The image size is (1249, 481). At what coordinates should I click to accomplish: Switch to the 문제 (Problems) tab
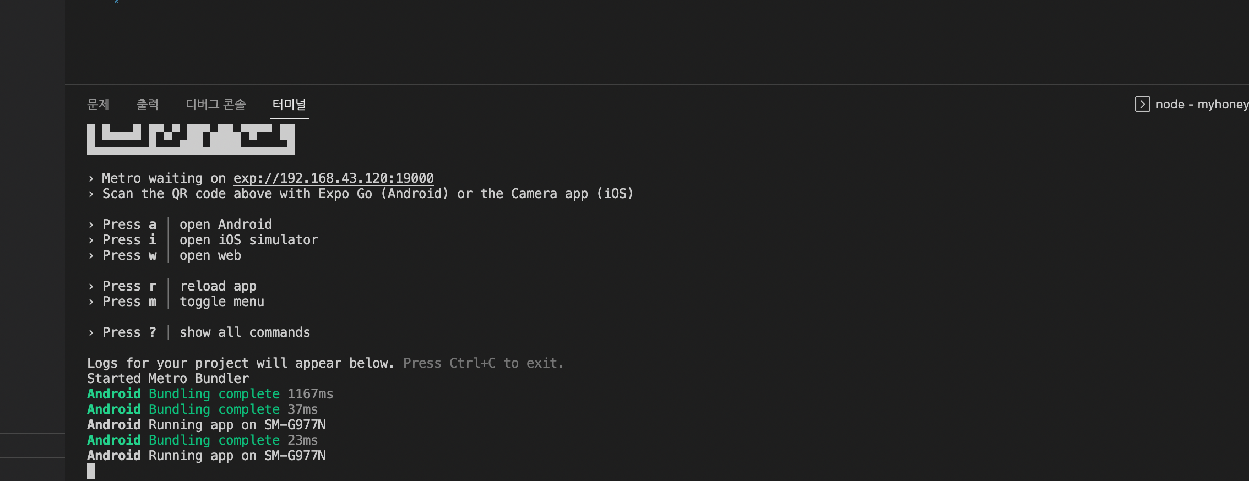pyautogui.click(x=99, y=104)
